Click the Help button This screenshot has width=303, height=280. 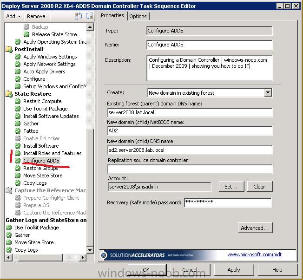coord(277,270)
